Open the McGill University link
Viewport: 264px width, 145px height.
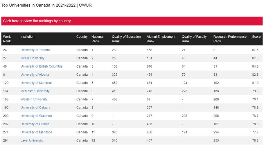32,58
